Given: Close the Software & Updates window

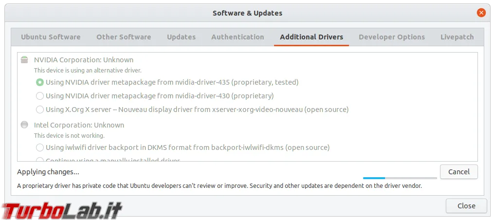Looking at the screenshot, I should [481, 13].
